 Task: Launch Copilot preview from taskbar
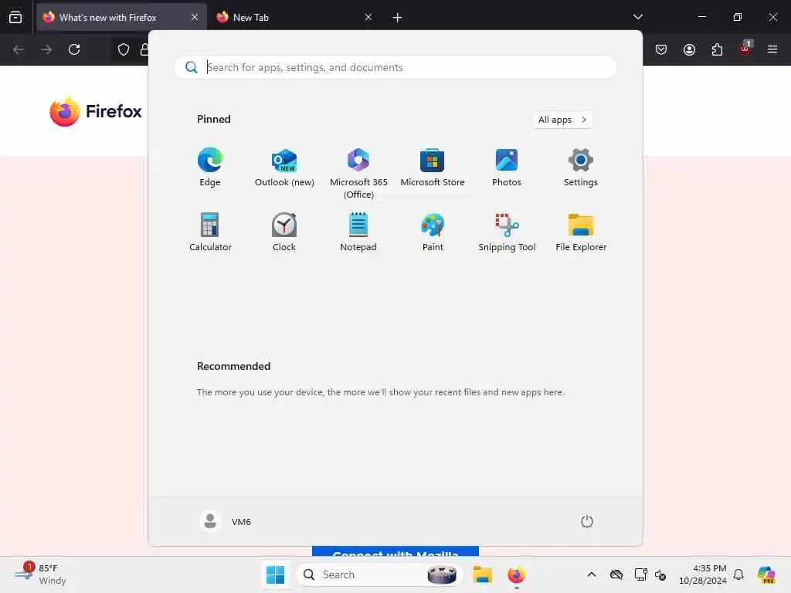[x=766, y=574]
